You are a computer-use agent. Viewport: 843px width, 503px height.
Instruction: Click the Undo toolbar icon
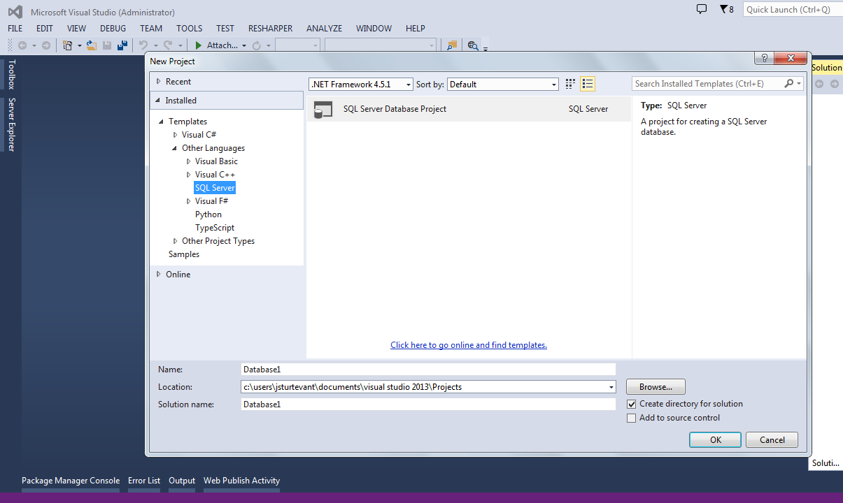[143, 45]
